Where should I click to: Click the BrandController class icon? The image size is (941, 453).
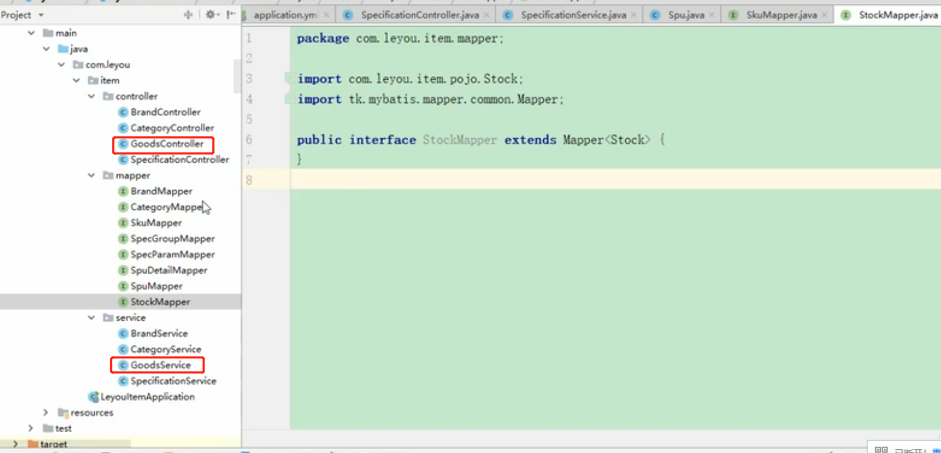click(123, 112)
